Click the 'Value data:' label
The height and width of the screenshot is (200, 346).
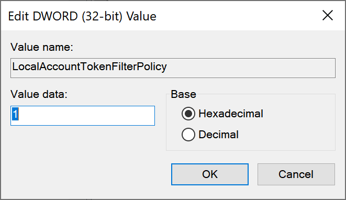(39, 94)
